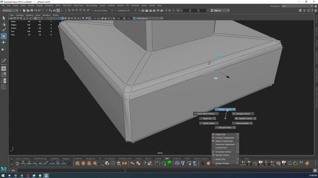
Task: Click the New Scene icon on the status line
Action: click(x=24, y=10)
